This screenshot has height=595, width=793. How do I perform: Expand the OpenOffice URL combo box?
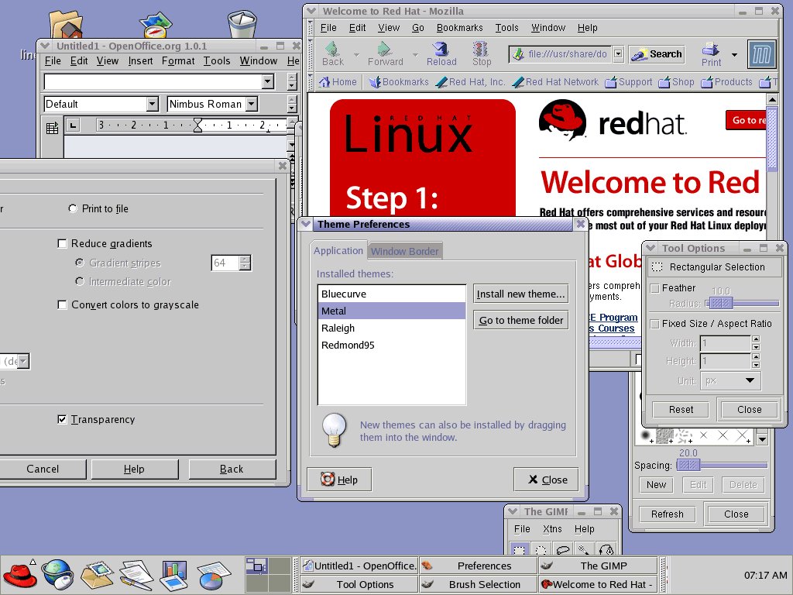pyautogui.click(x=268, y=81)
